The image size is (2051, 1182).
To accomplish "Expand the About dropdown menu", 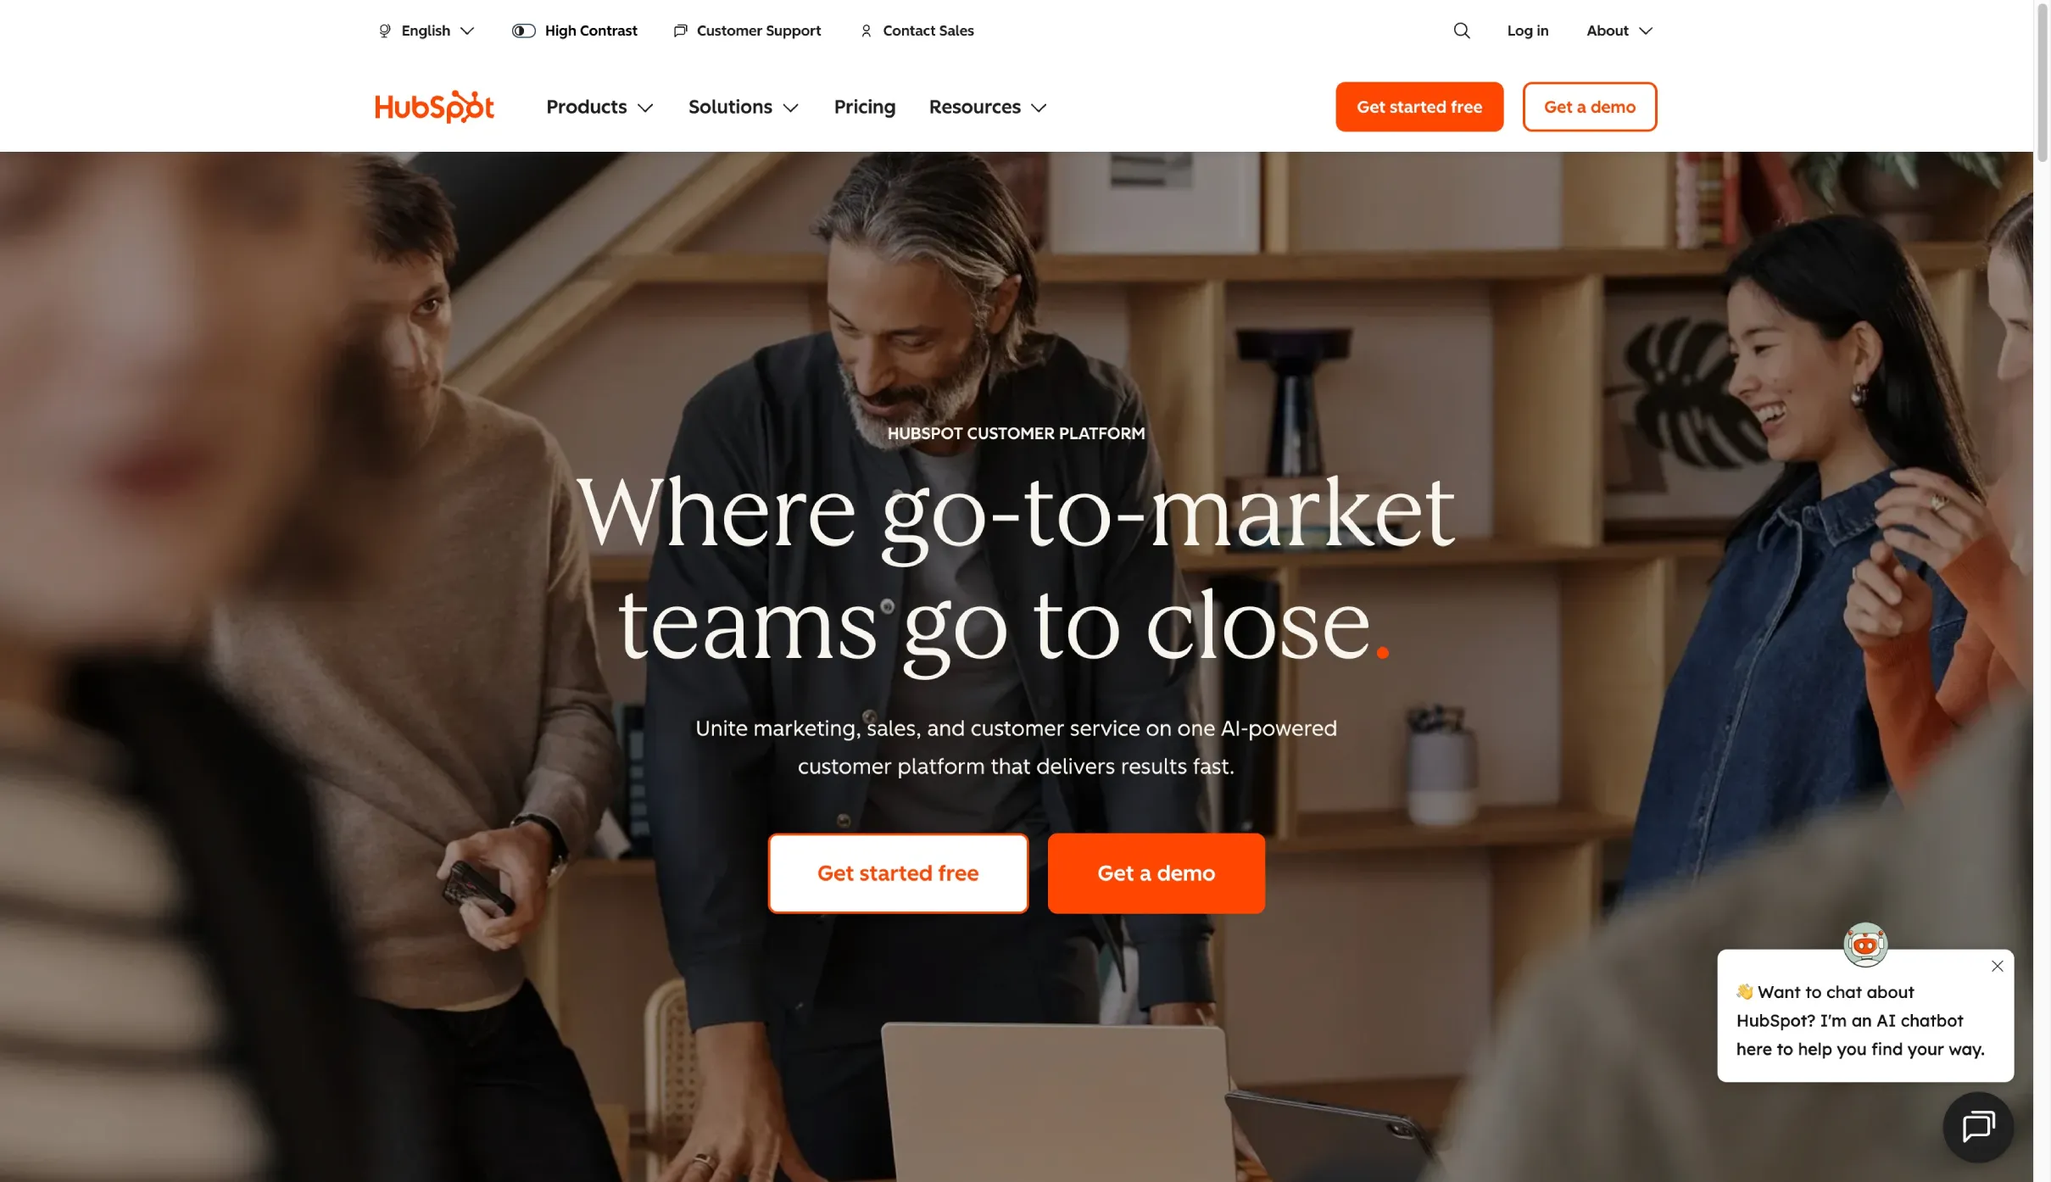I will coord(1619,31).
